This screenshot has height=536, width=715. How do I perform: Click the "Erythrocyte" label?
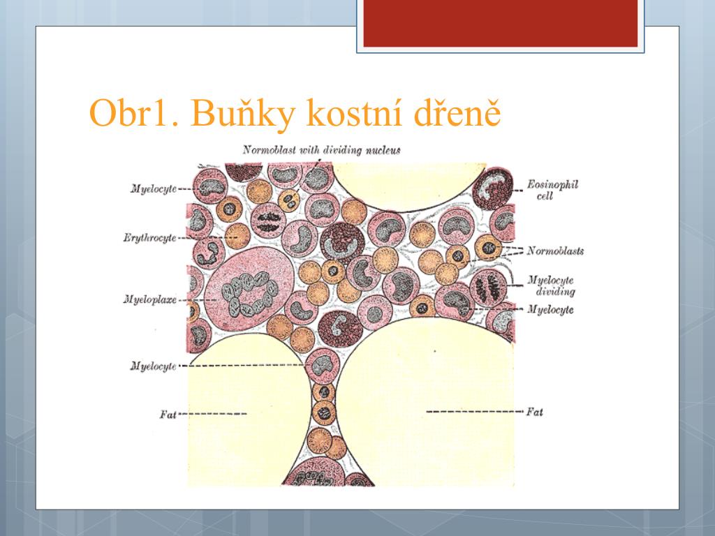tap(149, 237)
